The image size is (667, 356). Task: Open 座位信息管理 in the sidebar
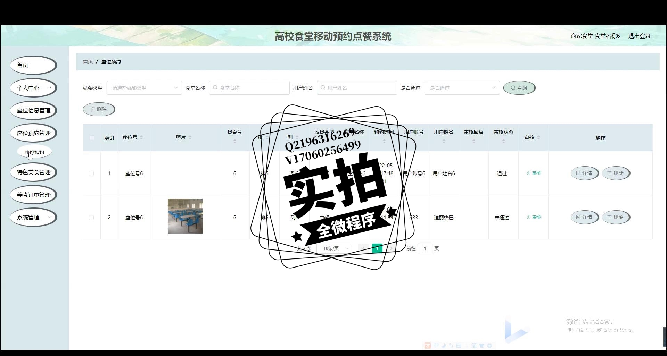33,110
